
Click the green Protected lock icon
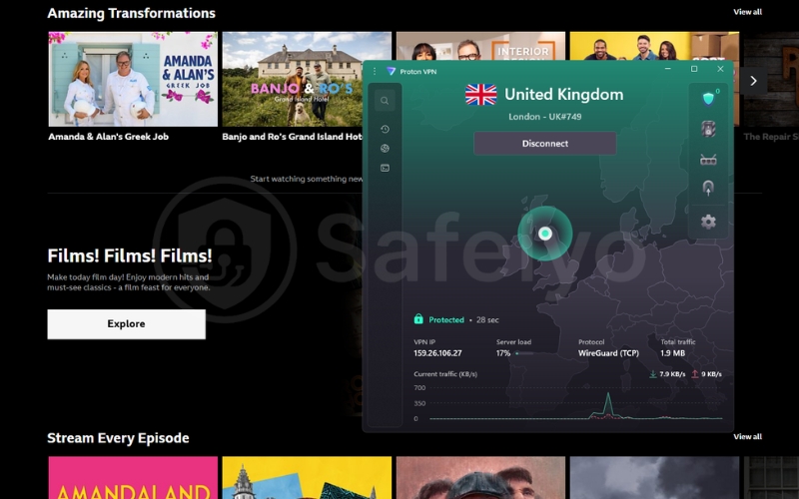pyautogui.click(x=418, y=319)
